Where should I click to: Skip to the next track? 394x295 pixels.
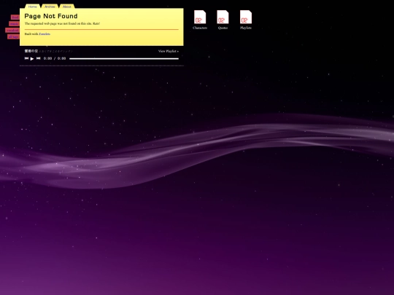coord(38,58)
